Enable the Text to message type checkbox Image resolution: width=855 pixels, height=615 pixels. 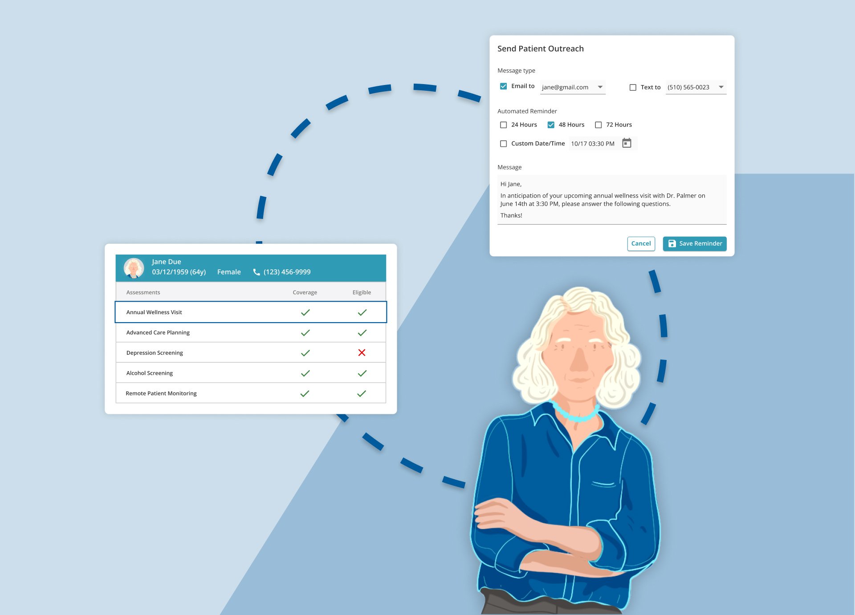pos(632,87)
